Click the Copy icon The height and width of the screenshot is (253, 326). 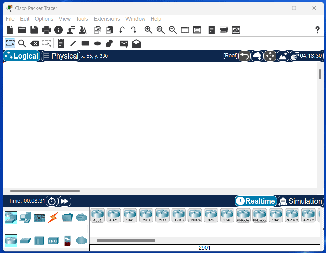[97, 30]
